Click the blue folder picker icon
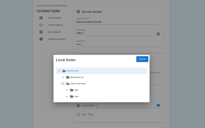The width and height of the screenshot is (205, 128). [158, 105]
